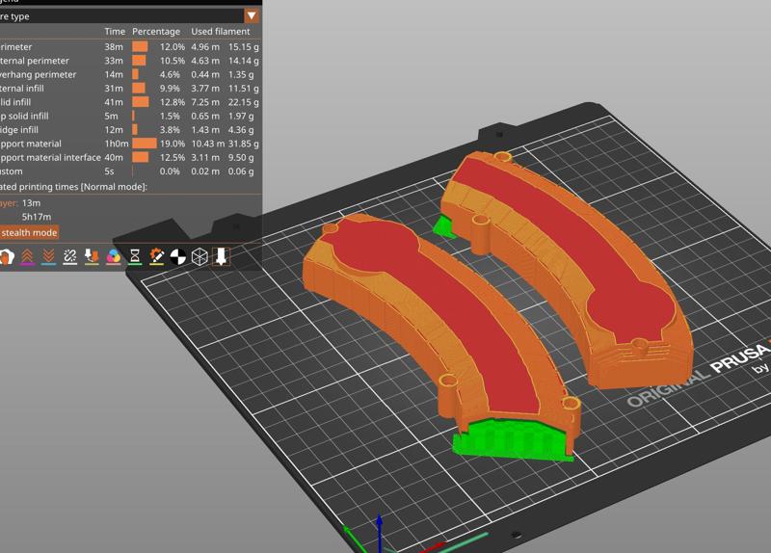771x553 pixels.
Task: Toggle Custom G-codes (gear with pencil icon)
Action: pos(156,256)
